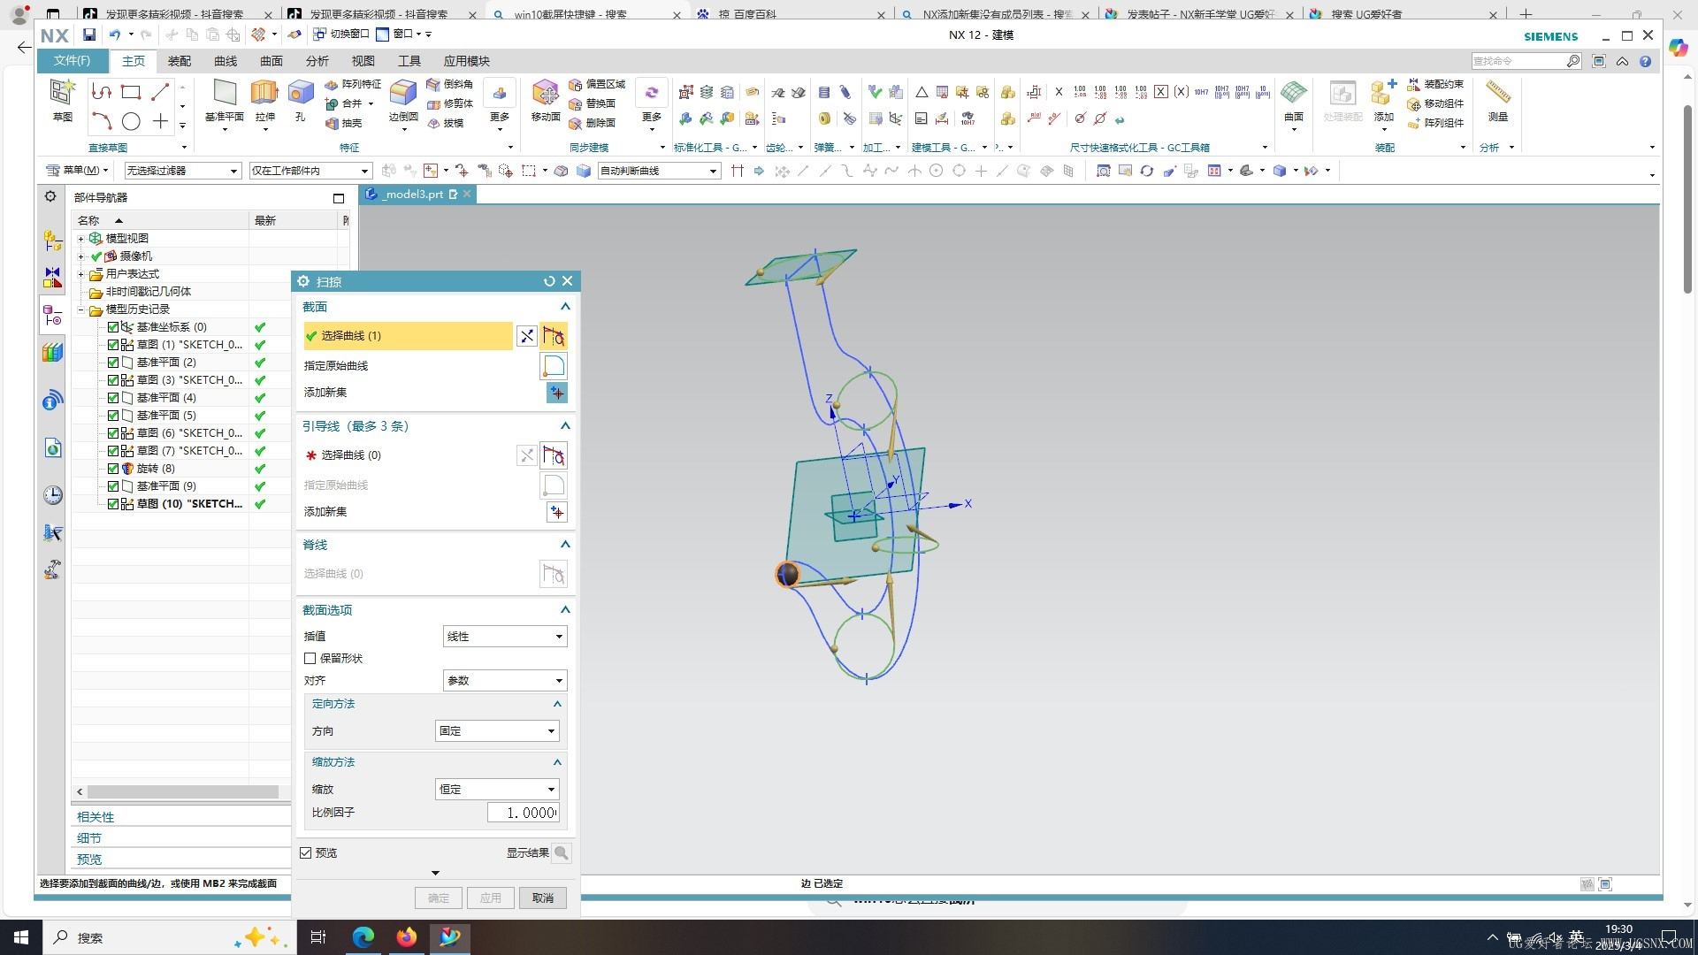Click the 查找命令 search field

pos(1518,61)
